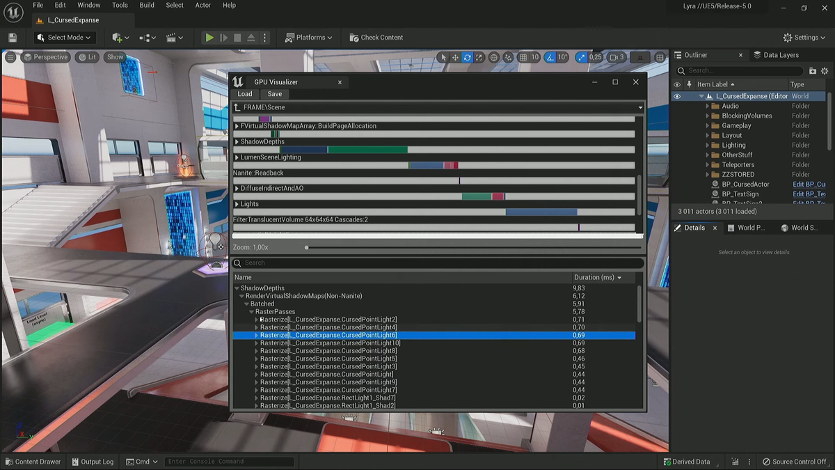Switch to the Data Layers tab

[776, 55]
